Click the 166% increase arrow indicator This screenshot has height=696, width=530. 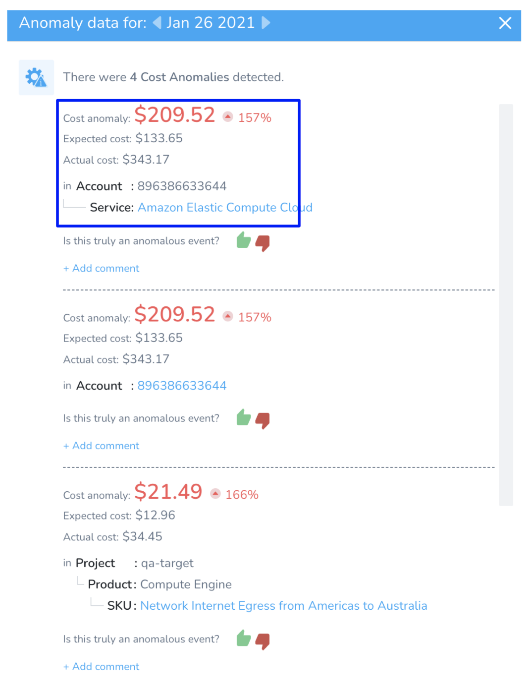click(x=215, y=494)
